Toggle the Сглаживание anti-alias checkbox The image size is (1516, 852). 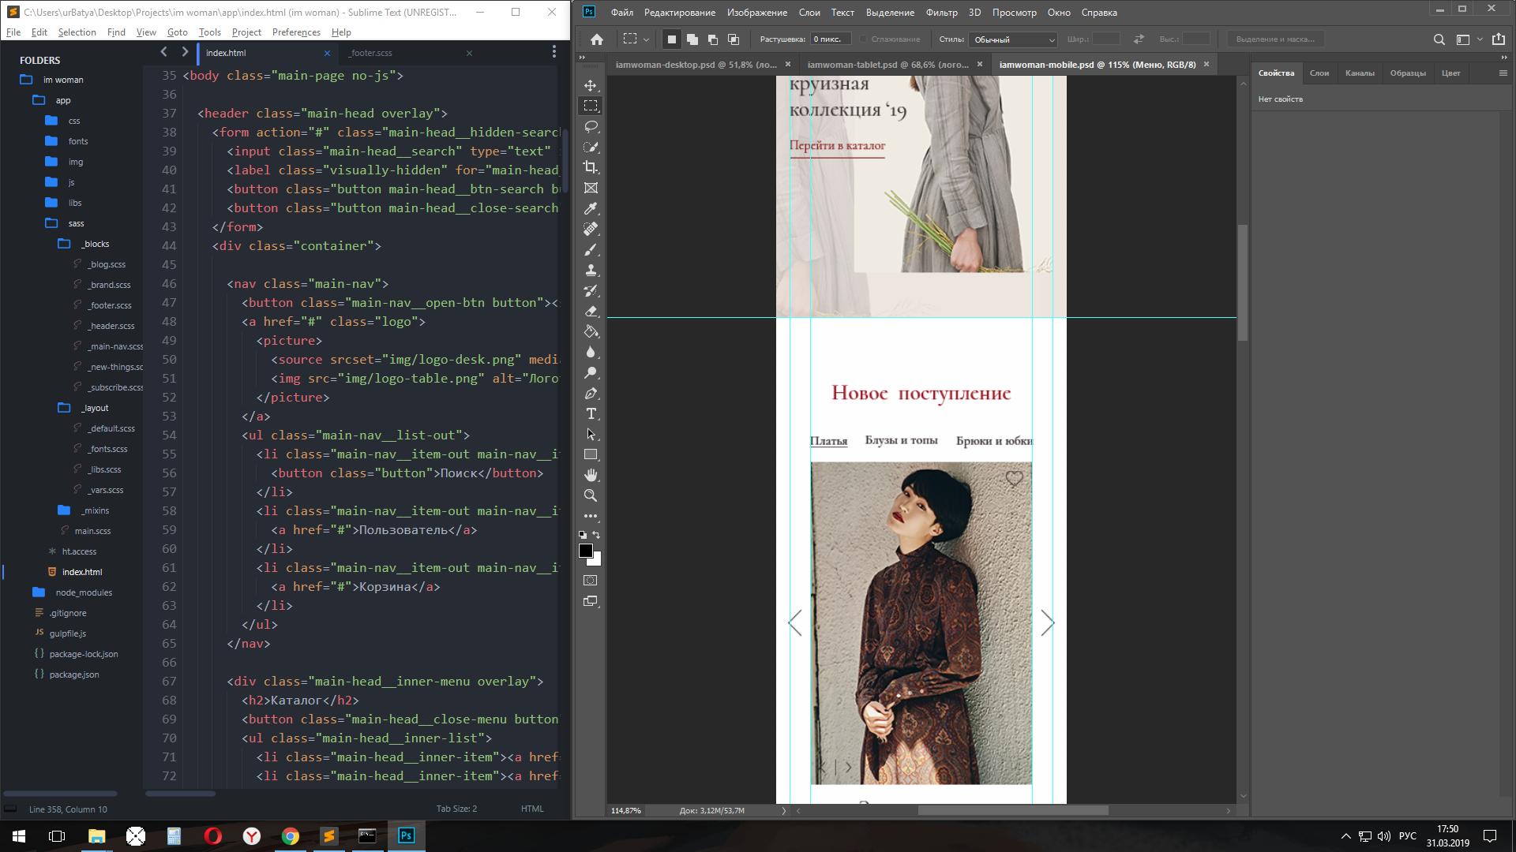tap(864, 39)
